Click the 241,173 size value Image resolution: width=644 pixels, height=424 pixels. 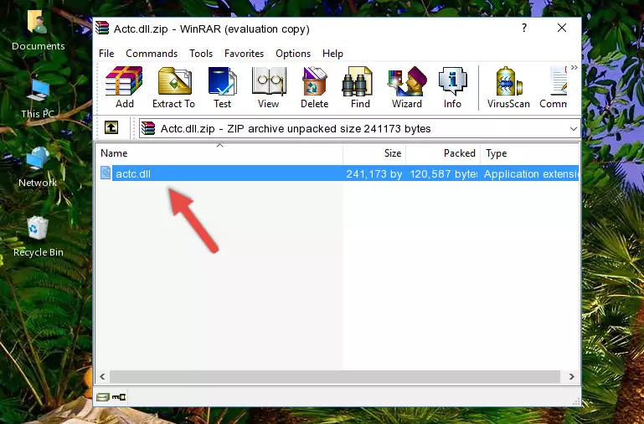374,173
